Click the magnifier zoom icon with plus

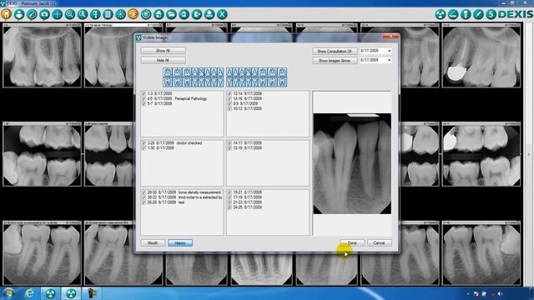[70, 14]
